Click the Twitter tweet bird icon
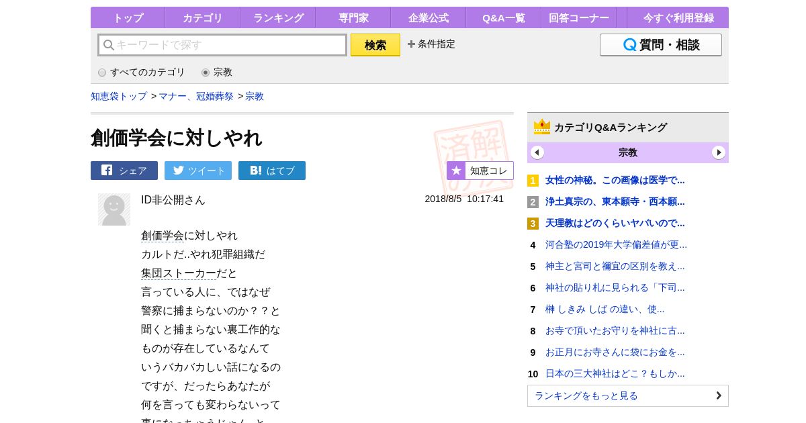 pos(178,171)
